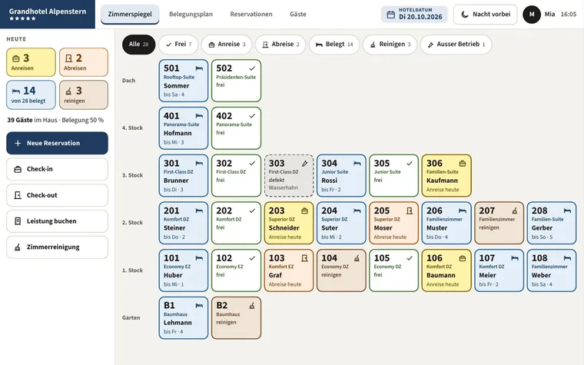
Task: Click the Check-in button
Action: pyautogui.click(x=57, y=169)
